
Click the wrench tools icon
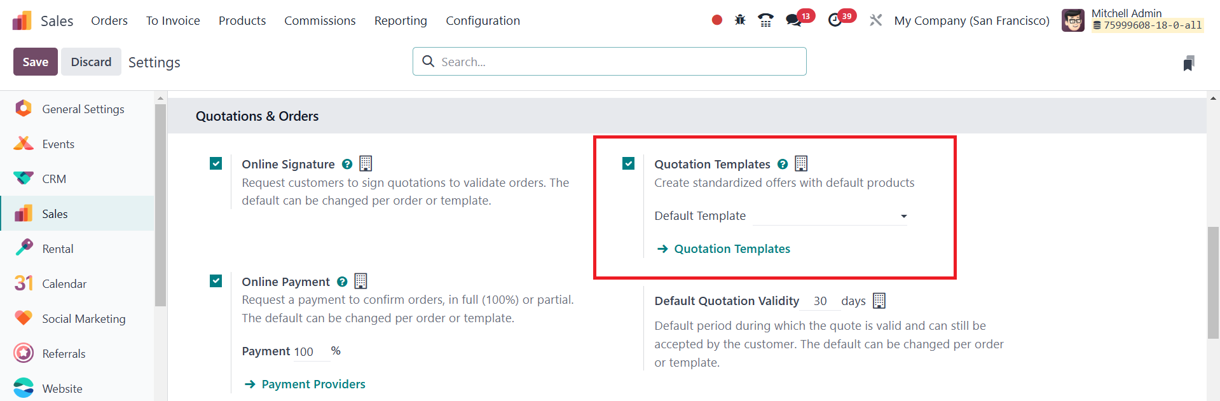click(875, 20)
